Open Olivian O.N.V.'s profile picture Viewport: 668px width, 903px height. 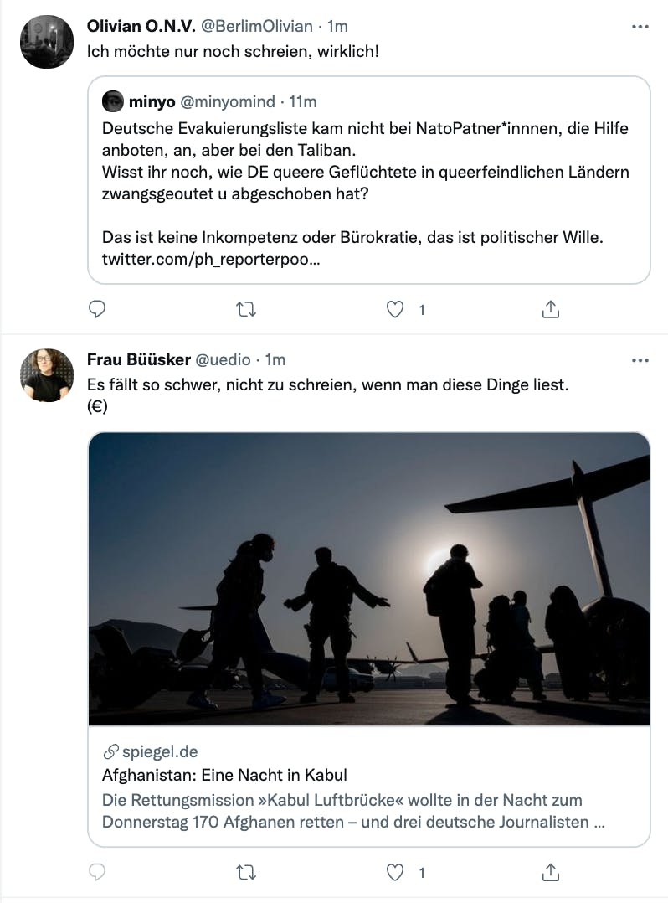tap(47, 42)
